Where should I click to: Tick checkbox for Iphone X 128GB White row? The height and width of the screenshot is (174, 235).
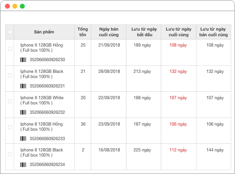coord(10,101)
